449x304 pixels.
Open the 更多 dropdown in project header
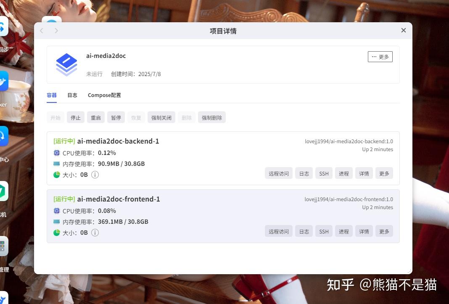click(x=380, y=57)
